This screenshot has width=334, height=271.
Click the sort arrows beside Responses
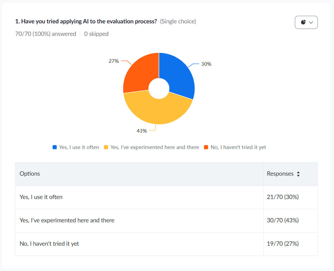[298, 174]
